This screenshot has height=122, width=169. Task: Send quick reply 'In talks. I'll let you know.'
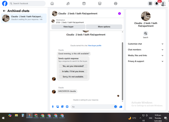tap(73, 71)
